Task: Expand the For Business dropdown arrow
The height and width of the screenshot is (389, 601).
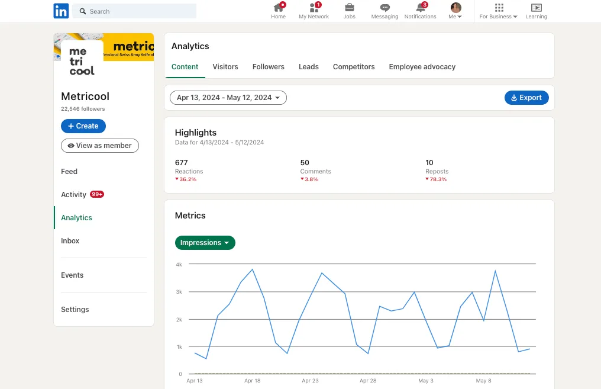Action: pos(515,17)
